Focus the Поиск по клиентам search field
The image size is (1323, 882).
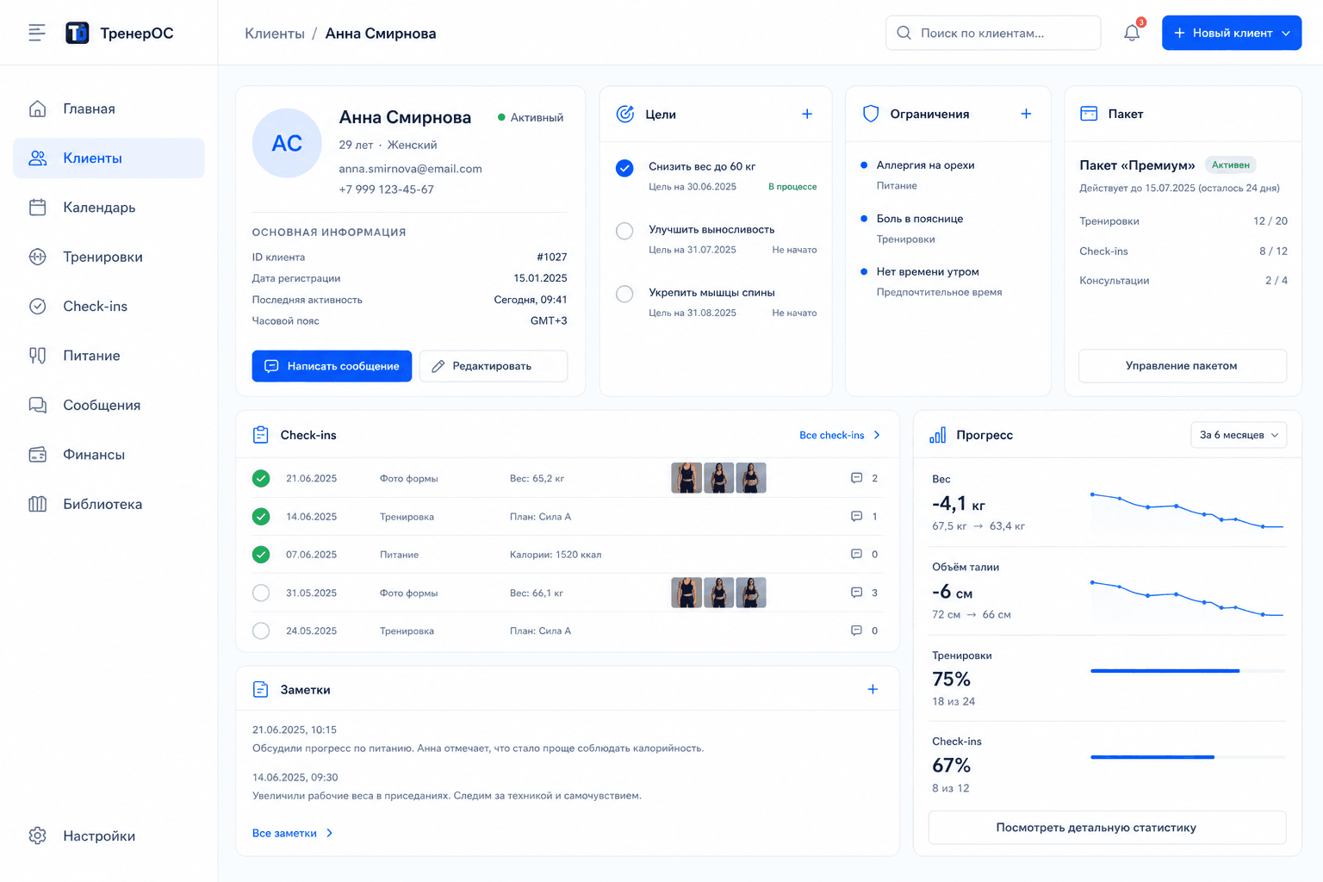[x=993, y=33]
